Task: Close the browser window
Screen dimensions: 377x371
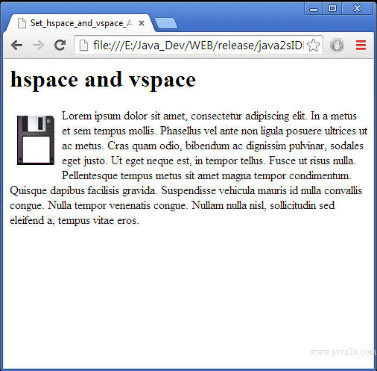Action: pos(357,9)
